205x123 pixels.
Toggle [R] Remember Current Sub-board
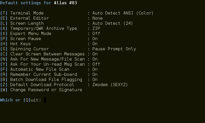(49, 74)
